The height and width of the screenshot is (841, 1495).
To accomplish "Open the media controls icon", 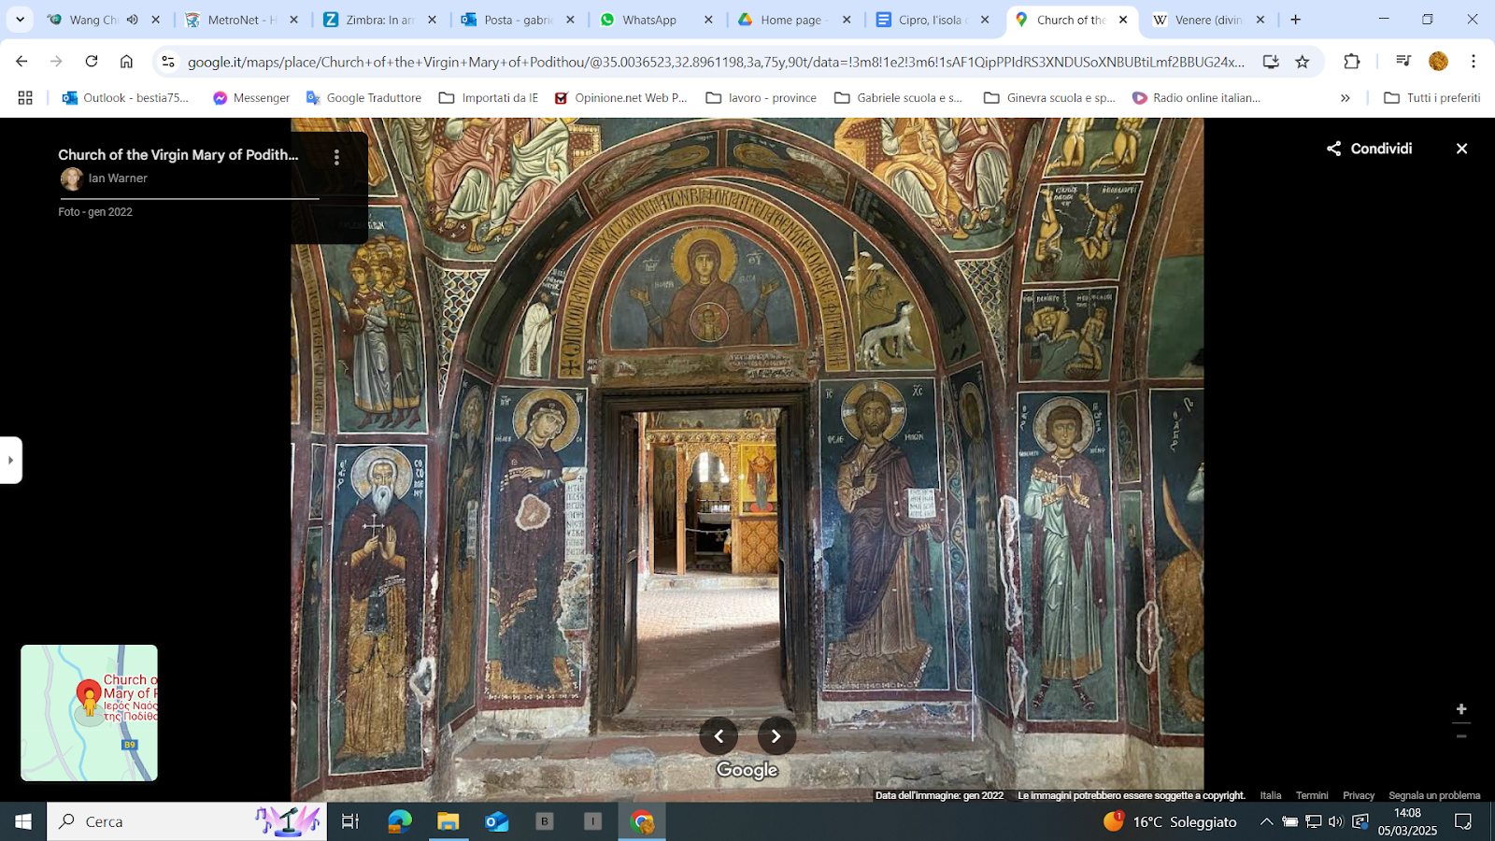I will click(x=1402, y=62).
